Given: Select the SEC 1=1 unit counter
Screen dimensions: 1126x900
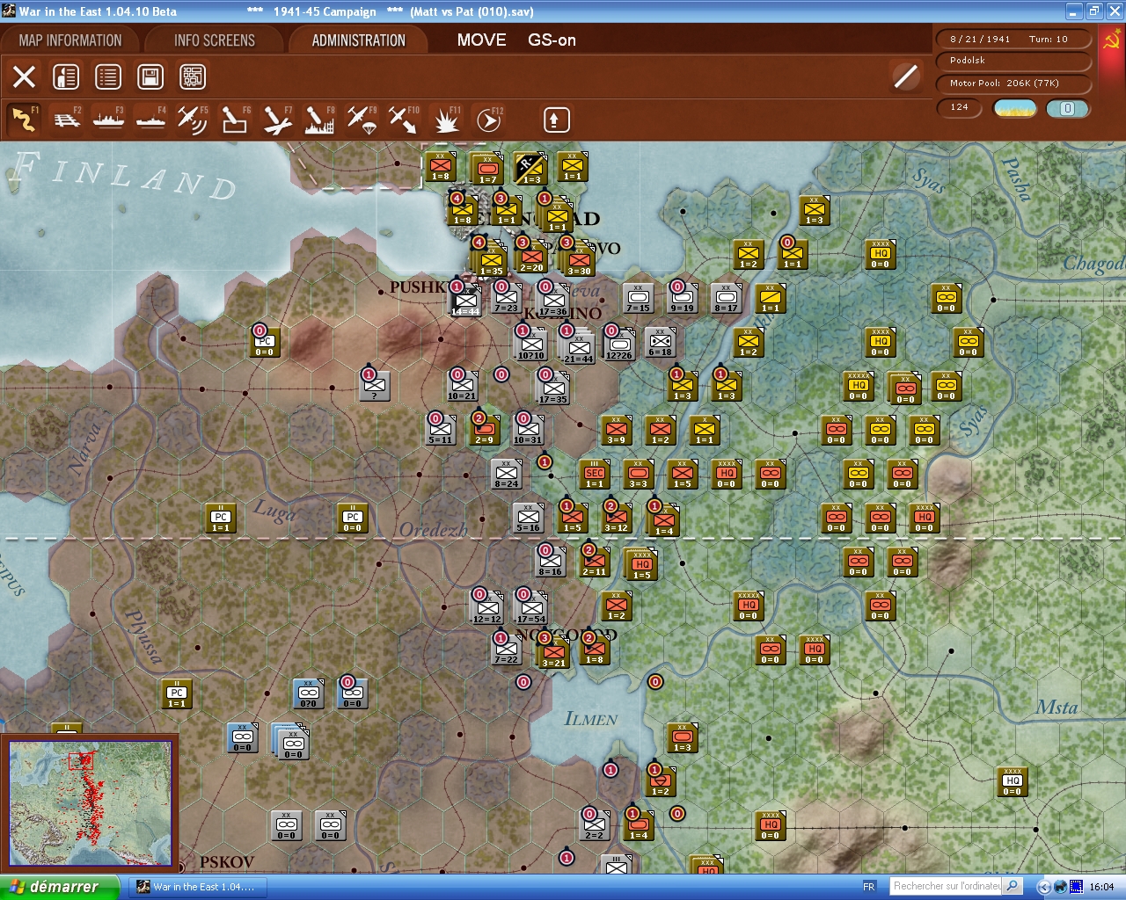Looking at the screenshot, I should pos(595,474).
